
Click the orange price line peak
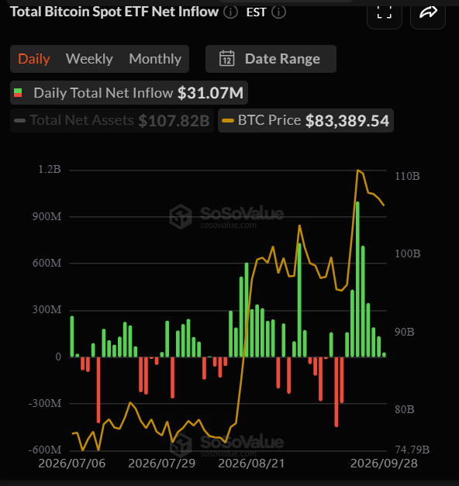coord(357,170)
